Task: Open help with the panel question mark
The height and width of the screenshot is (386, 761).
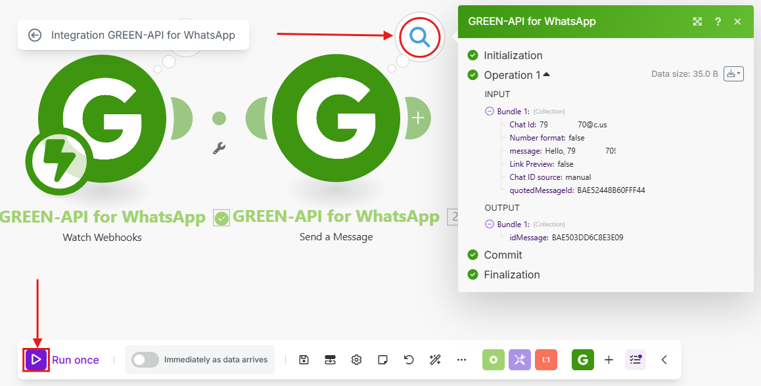Action: tap(718, 22)
